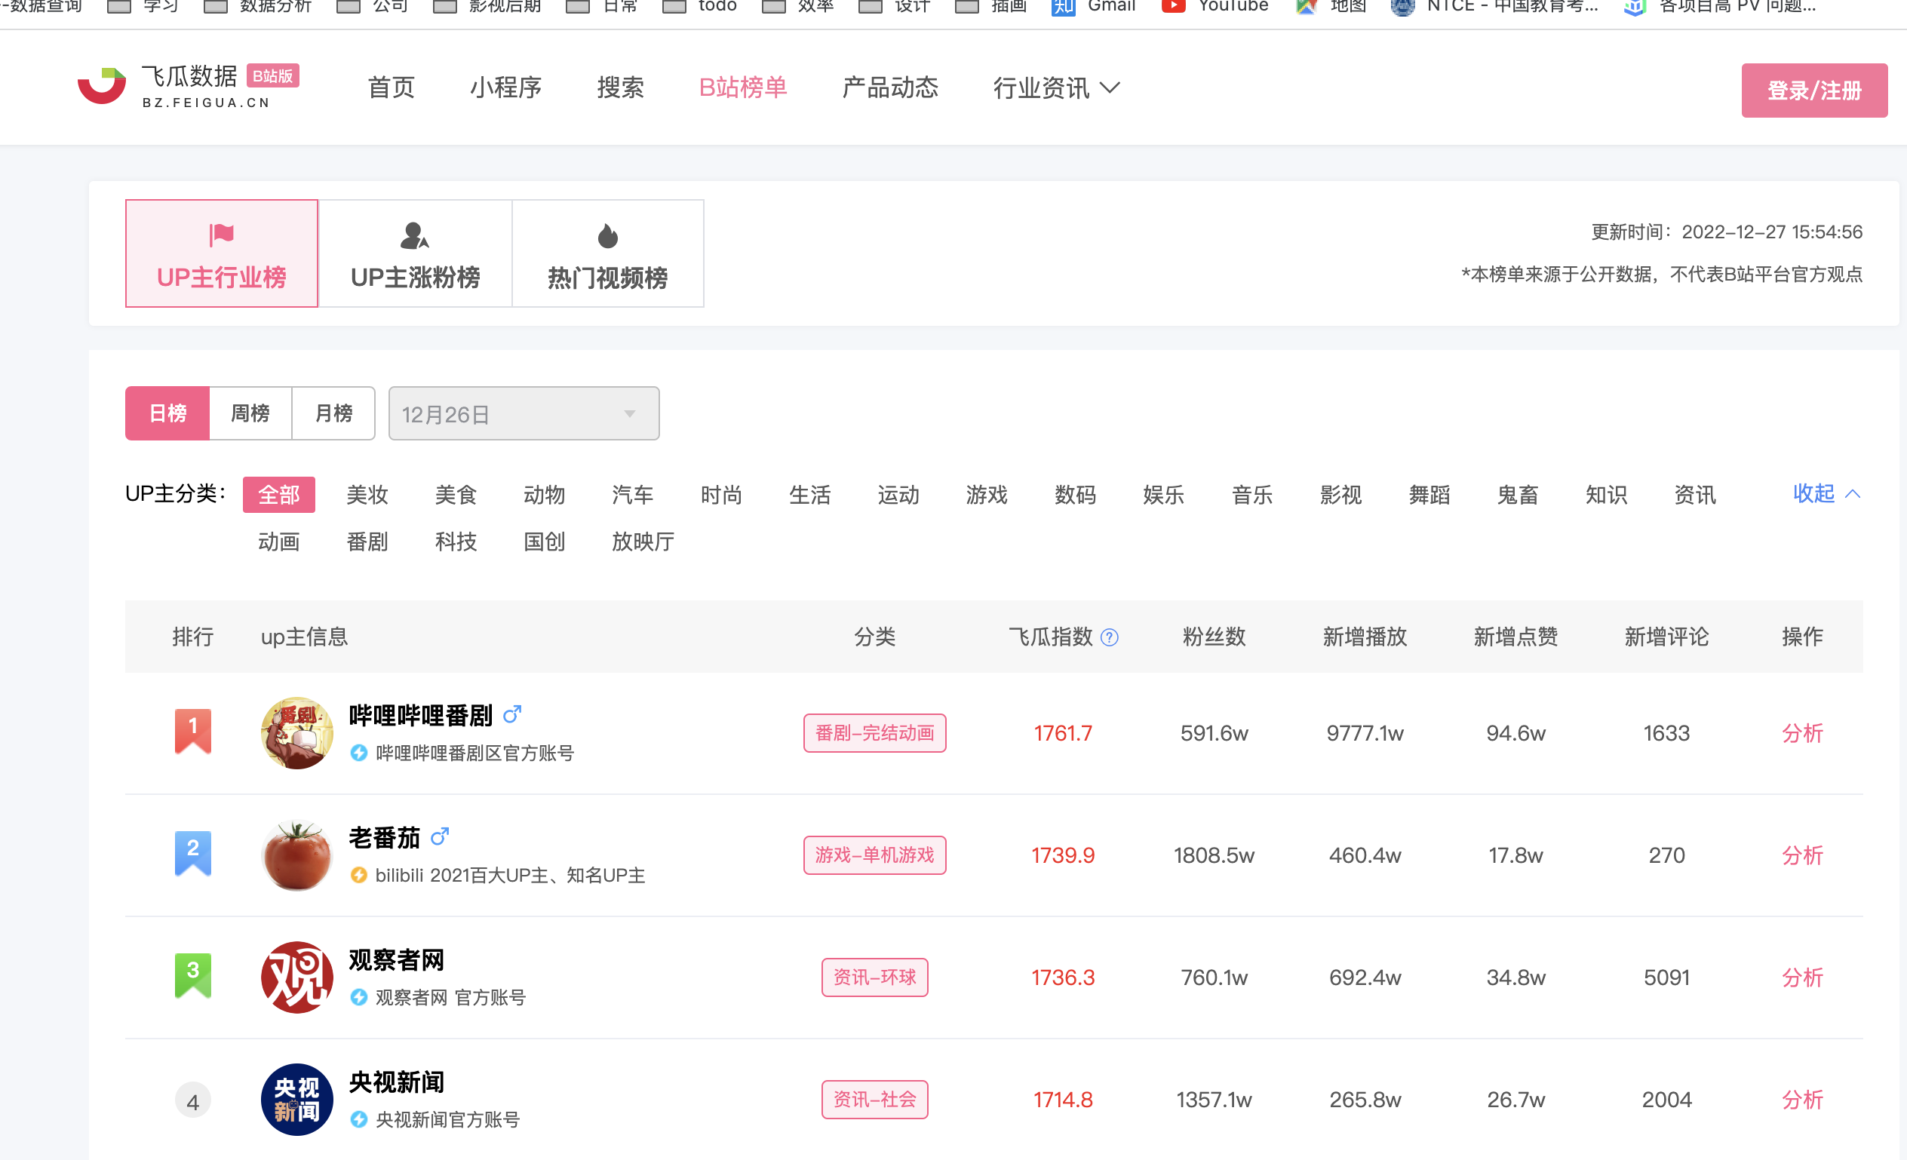1907x1160 pixels.
Task: Expand the 行业资讯 dropdown menu
Action: 1055,87
